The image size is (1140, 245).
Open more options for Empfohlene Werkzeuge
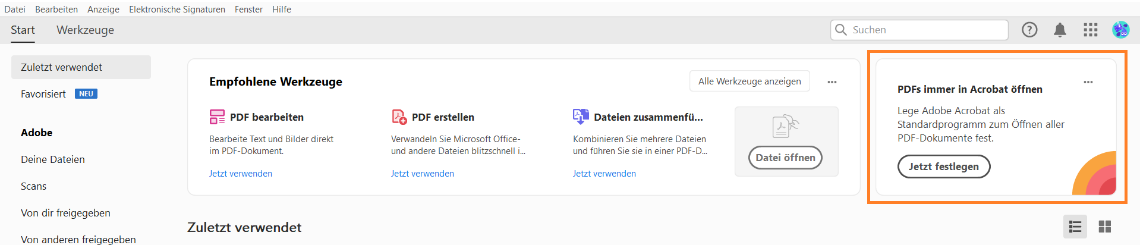[x=832, y=82]
